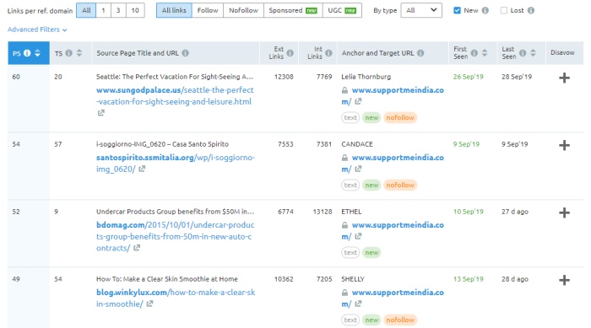This screenshot has width=591, height=328.
Task: Open ETHEL target supportmeindia link
Action: (x=393, y=230)
